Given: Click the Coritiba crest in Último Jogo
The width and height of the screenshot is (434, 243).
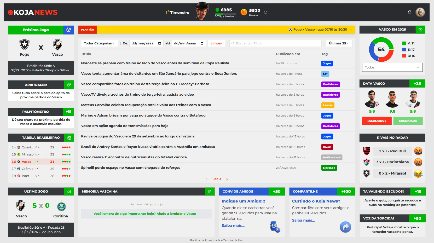Looking at the screenshot, I should click(x=61, y=206).
